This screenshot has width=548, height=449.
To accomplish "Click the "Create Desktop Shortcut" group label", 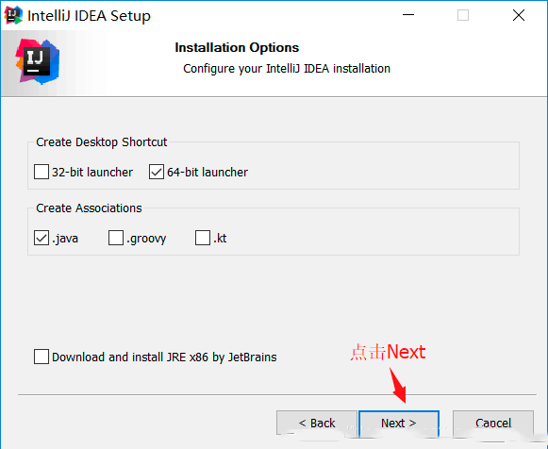I will click(102, 142).
